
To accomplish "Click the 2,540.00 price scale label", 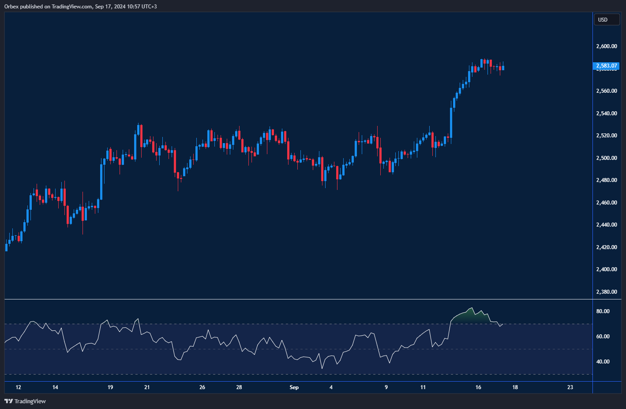I will coord(606,114).
